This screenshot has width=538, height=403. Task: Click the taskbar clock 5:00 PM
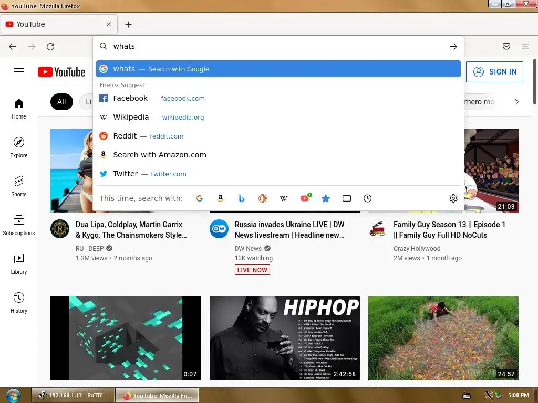tap(519, 395)
